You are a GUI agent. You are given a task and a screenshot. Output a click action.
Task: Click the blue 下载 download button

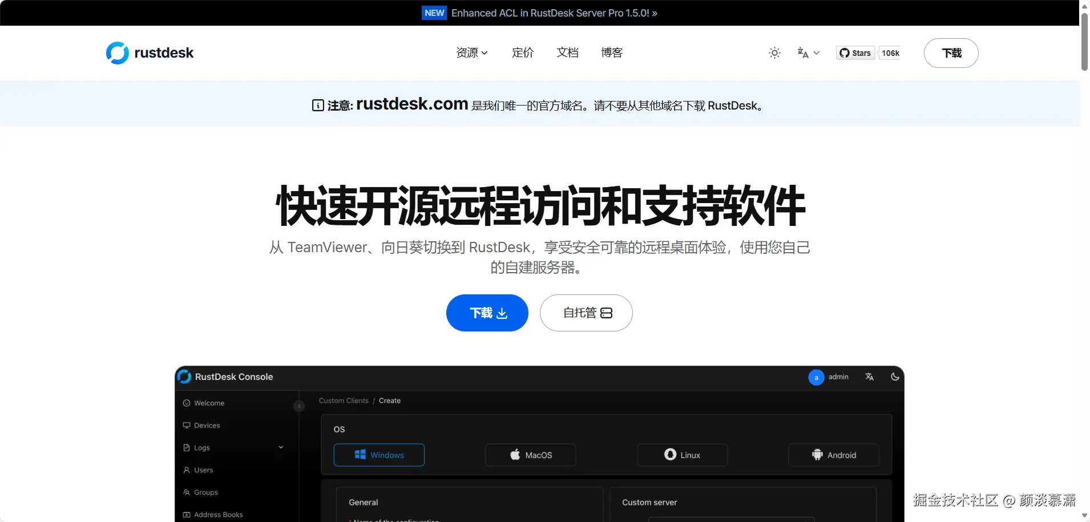tap(487, 313)
